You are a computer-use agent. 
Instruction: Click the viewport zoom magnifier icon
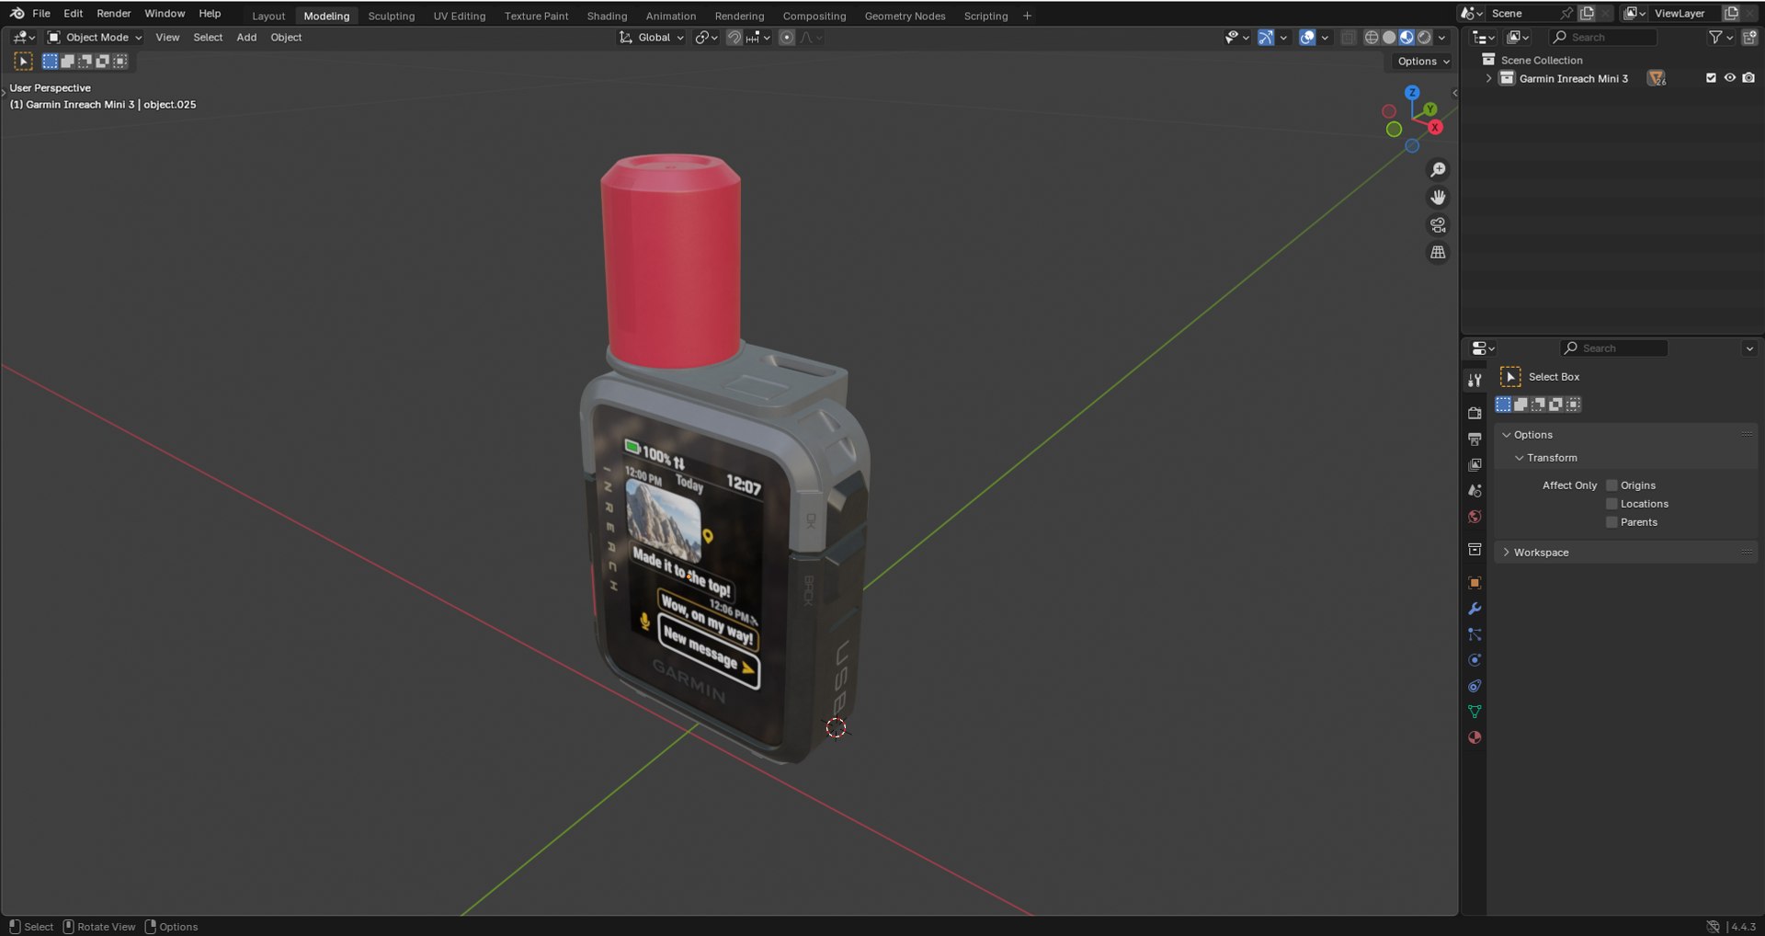tap(1438, 170)
